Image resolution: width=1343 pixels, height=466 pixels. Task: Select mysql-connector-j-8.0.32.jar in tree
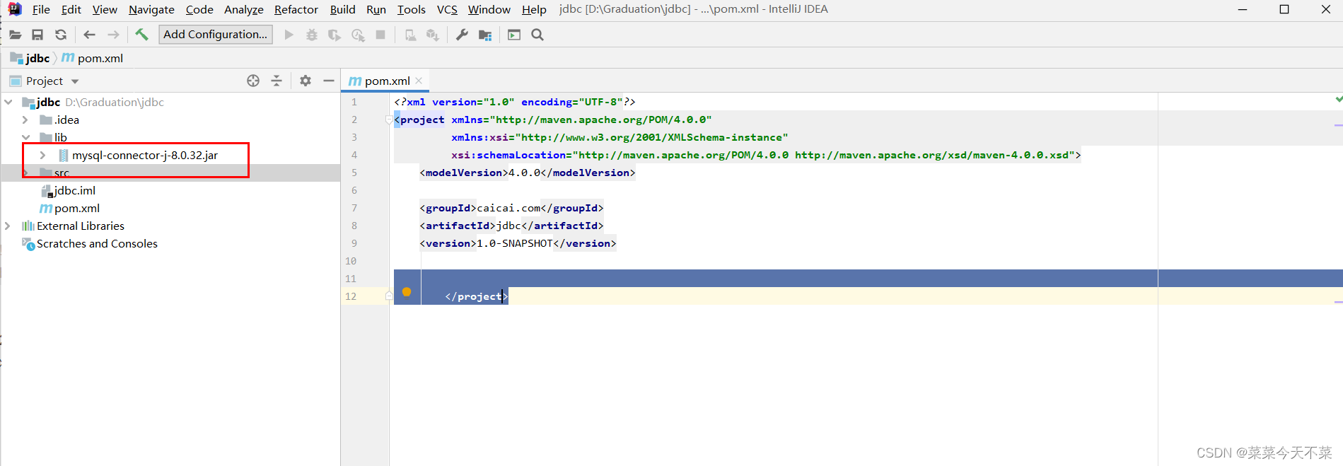(138, 155)
